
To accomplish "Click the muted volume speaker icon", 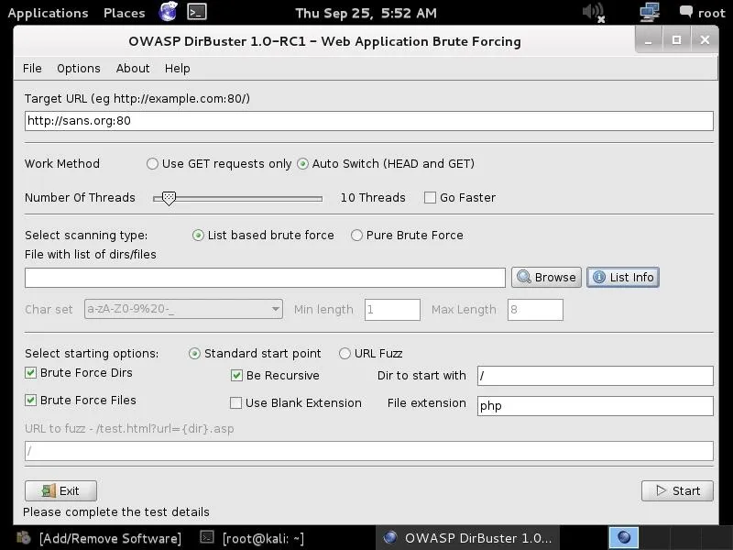I will click(594, 12).
